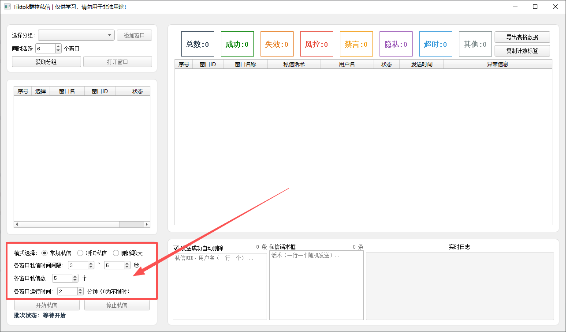Click the 导出表格数据 button
The height and width of the screenshot is (332, 566).
(x=522, y=37)
